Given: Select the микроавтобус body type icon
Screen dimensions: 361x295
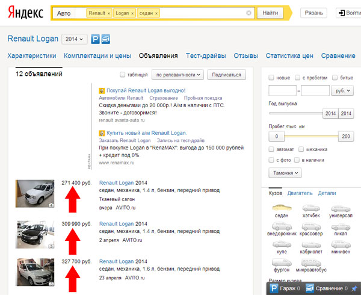Looking at the screenshot, I should point(311,262).
